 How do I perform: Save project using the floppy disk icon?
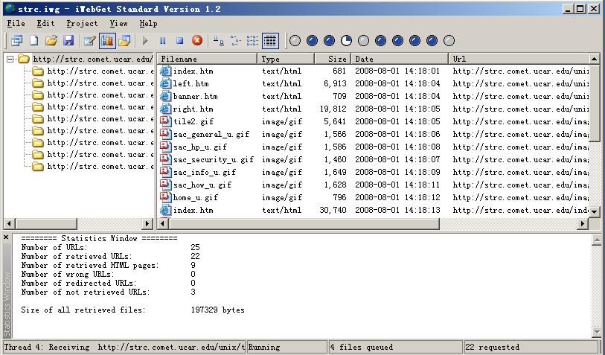[68, 40]
